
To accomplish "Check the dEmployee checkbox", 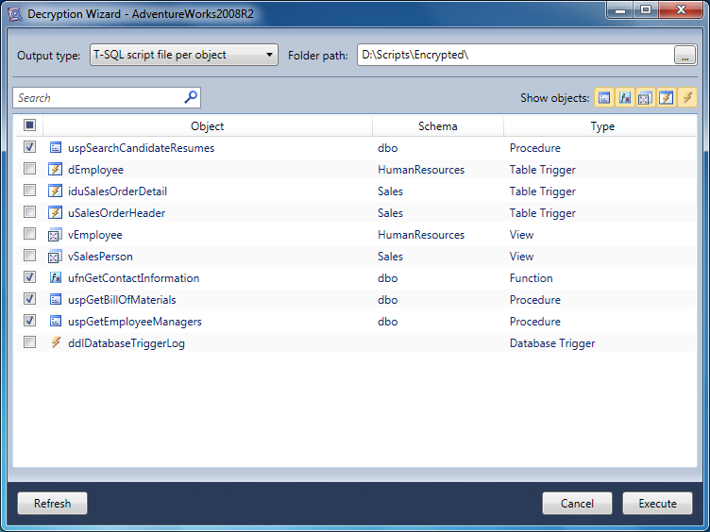I will [30, 169].
